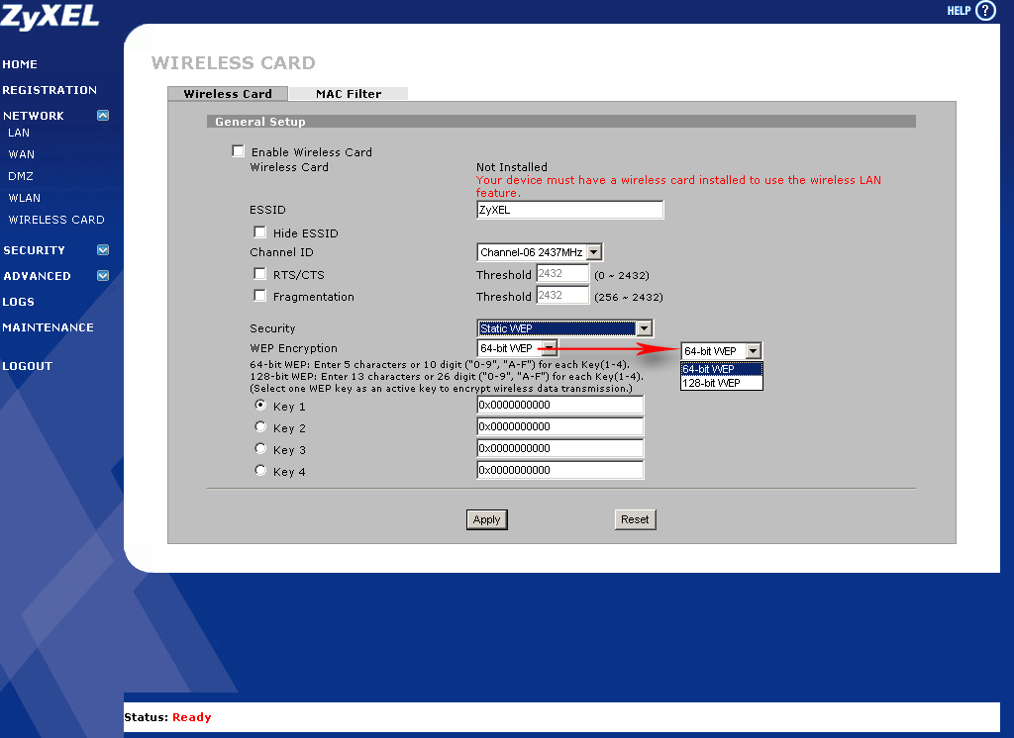Switch to the Wireless Card tab
This screenshot has width=1014, height=738.
(x=228, y=94)
